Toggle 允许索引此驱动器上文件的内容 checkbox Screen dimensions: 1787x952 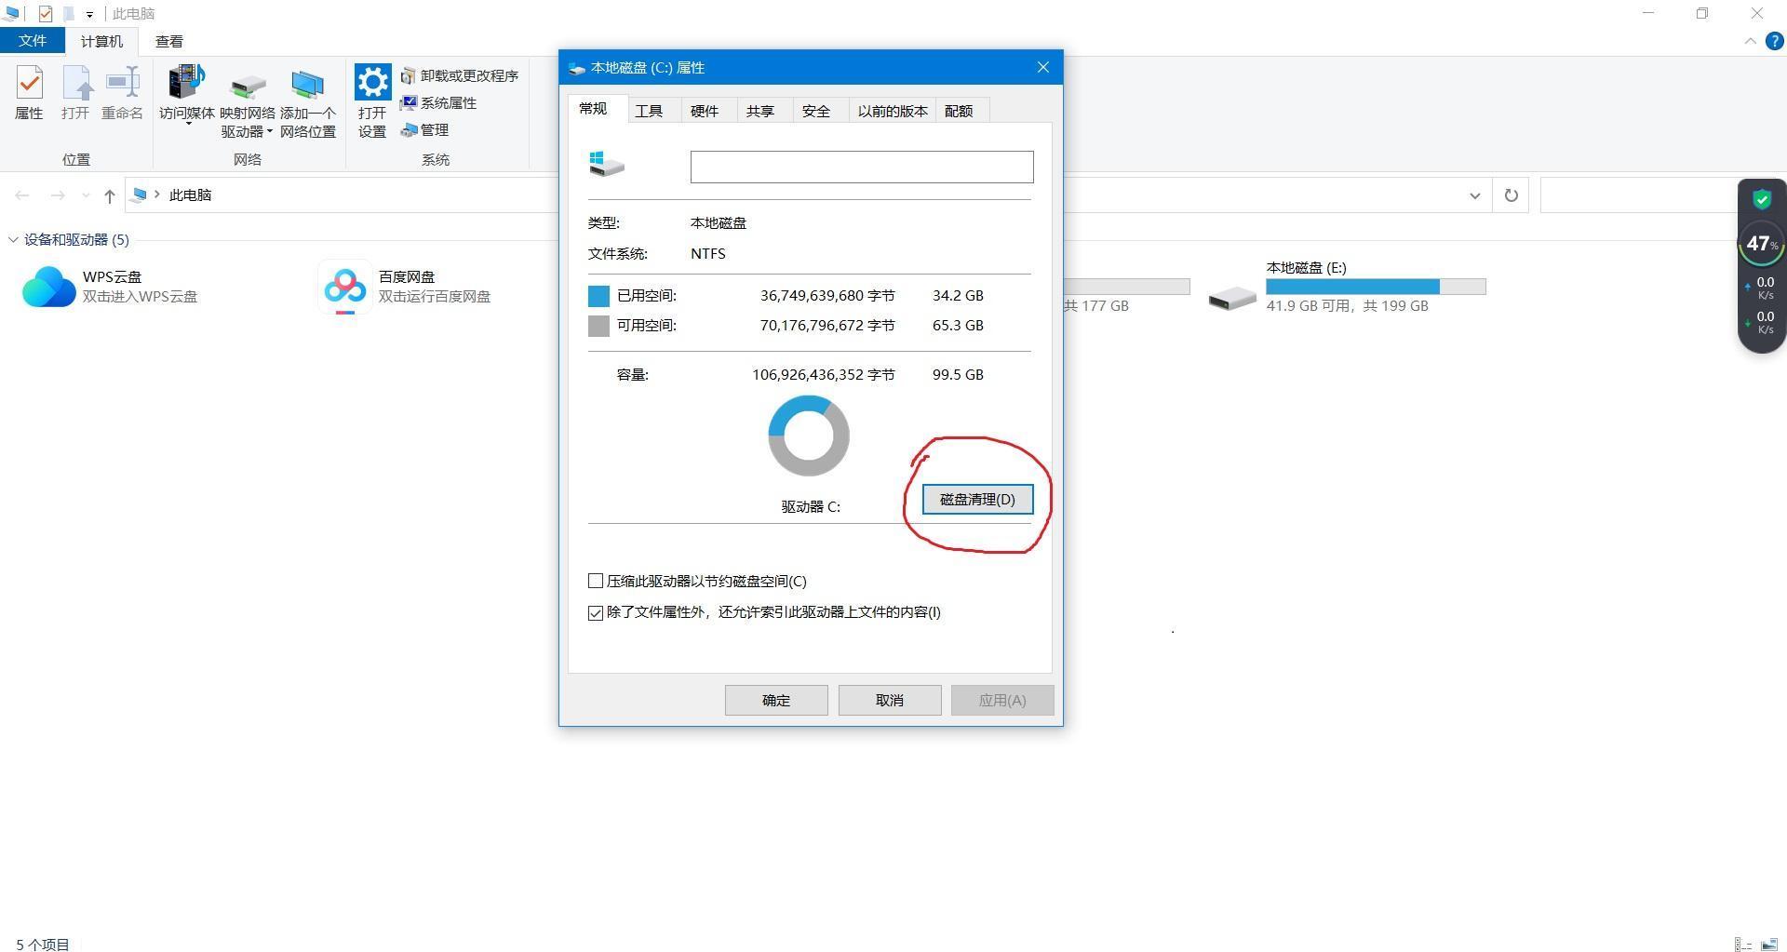(596, 612)
